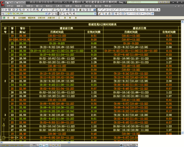This screenshot has width=184, height=147.
Task: Toggle Snap mode in the status bar
Action: pyautogui.click(x=31, y=145)
